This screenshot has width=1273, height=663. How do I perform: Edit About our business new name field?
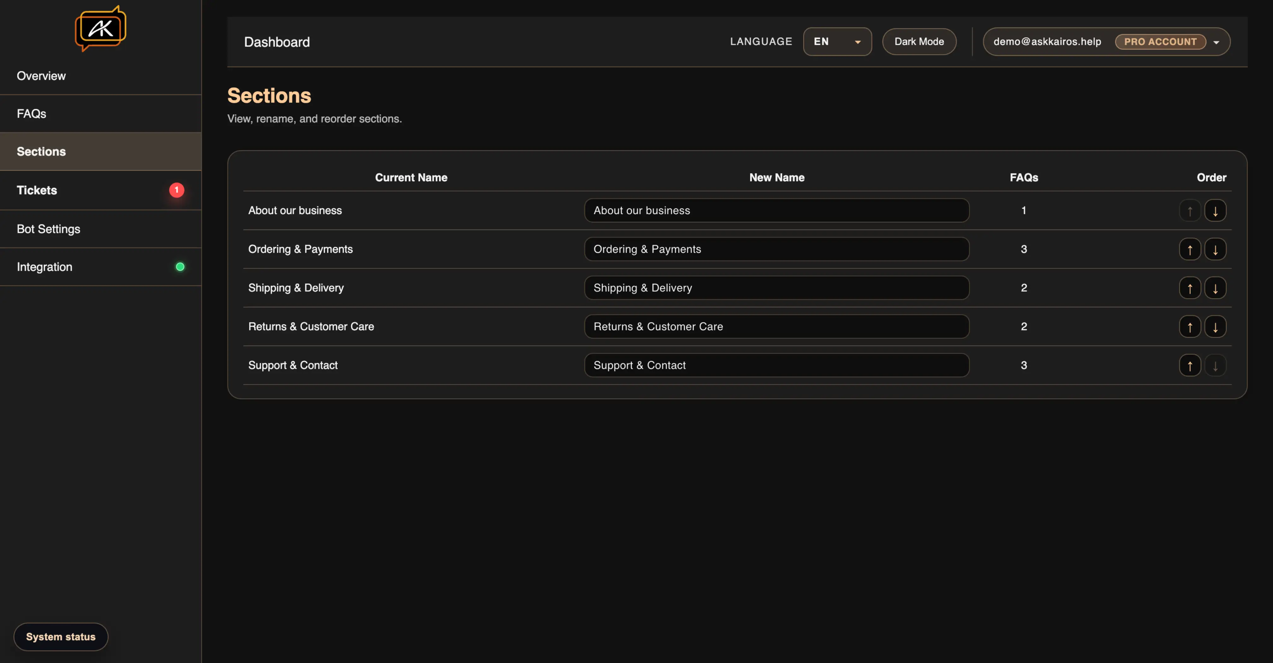(776, 210)
